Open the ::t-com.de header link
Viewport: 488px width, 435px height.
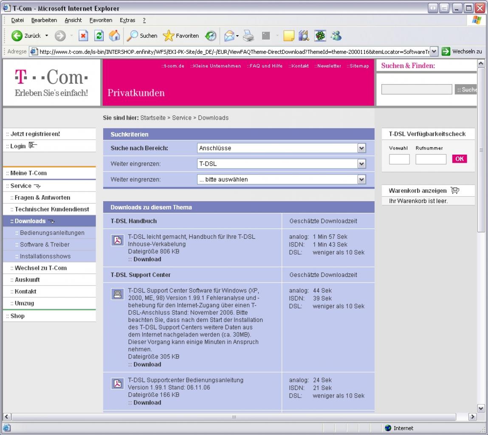point(173,66)
